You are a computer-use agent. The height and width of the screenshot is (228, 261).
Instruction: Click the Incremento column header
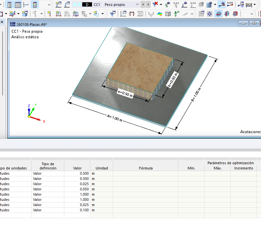click(x=243, y=168)
